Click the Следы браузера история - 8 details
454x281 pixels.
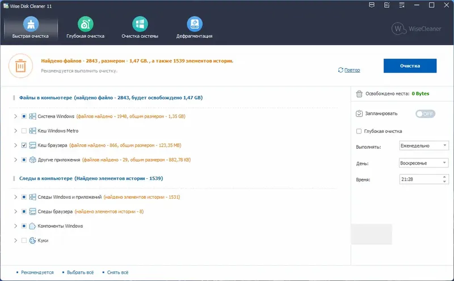pos(109,212)
